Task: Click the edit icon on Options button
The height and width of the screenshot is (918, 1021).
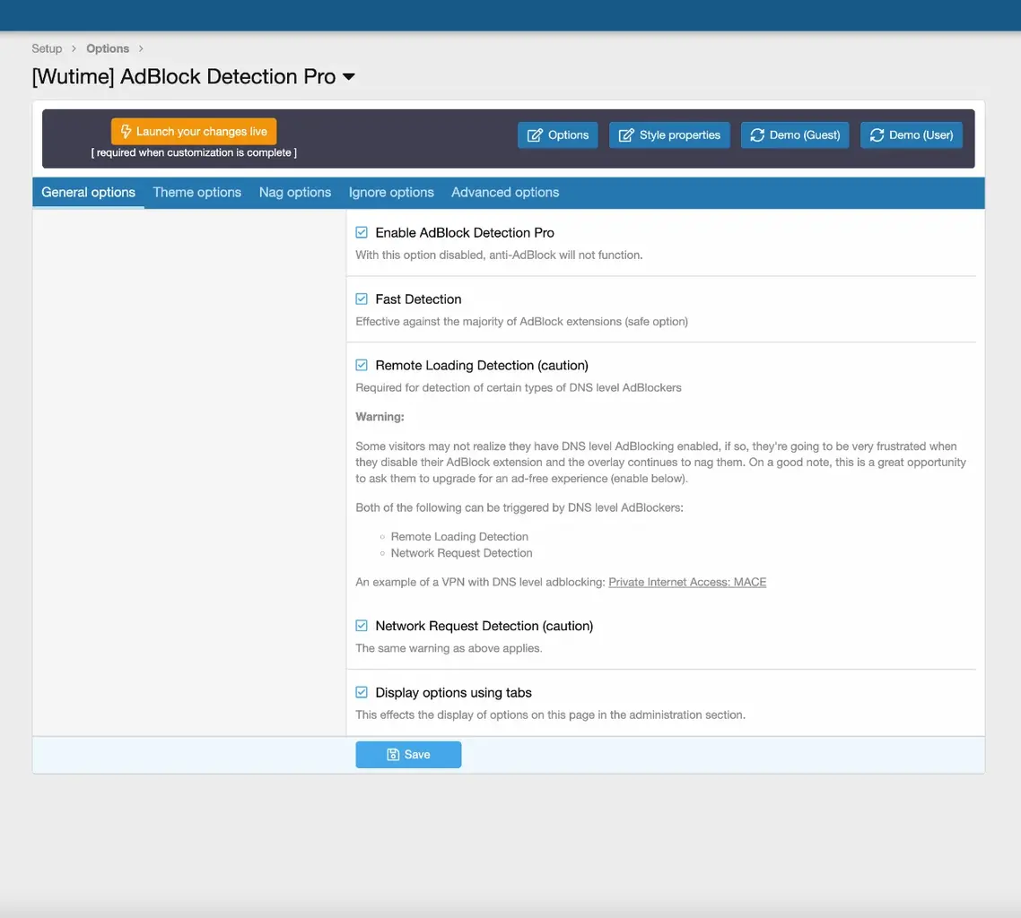Action: click(x=535, y=135)
